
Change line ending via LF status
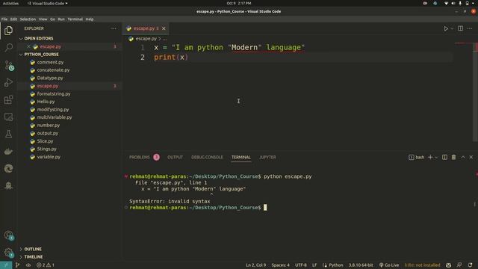tap(314, 265)
